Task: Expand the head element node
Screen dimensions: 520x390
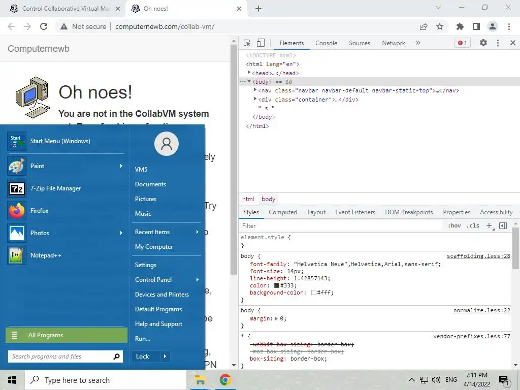Action: coord(249,72)
